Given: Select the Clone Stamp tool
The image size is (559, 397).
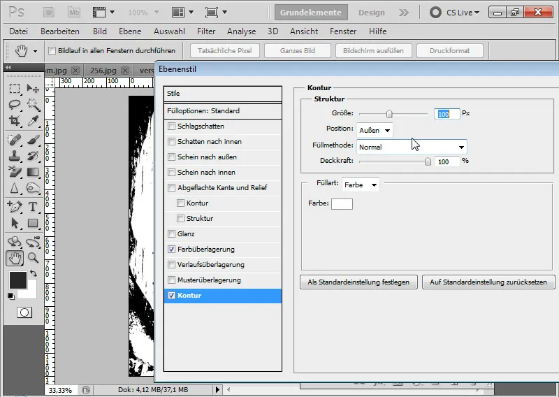Looking at the screenshot, I should (x=15, y=156).
